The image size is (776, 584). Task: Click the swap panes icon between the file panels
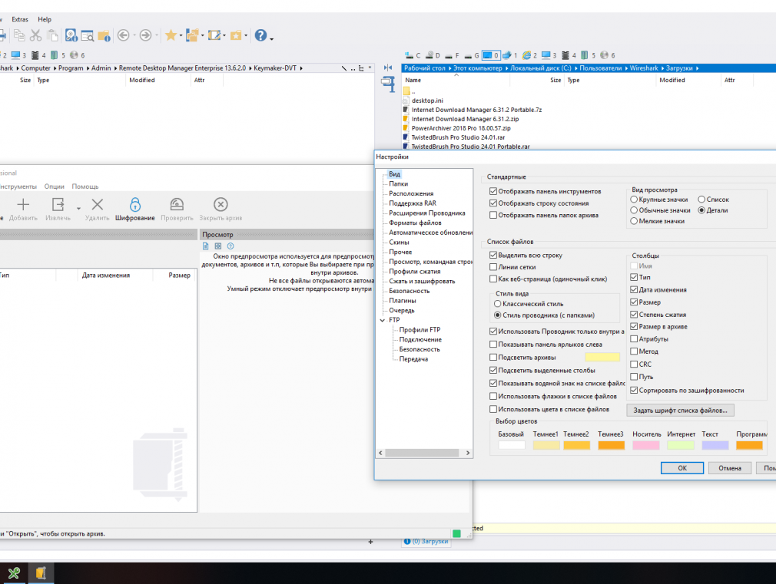pyautogui.click(x=388, y=68)
